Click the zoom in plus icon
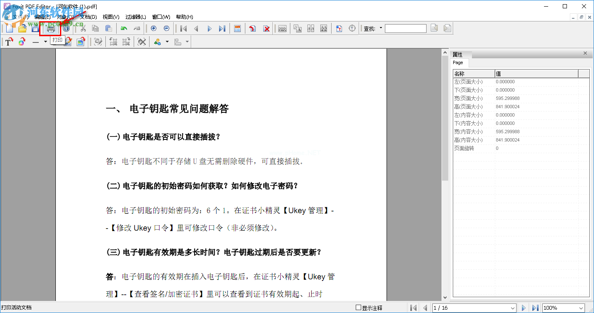Viewport: 594px width, 313px height. pos(154,28)
